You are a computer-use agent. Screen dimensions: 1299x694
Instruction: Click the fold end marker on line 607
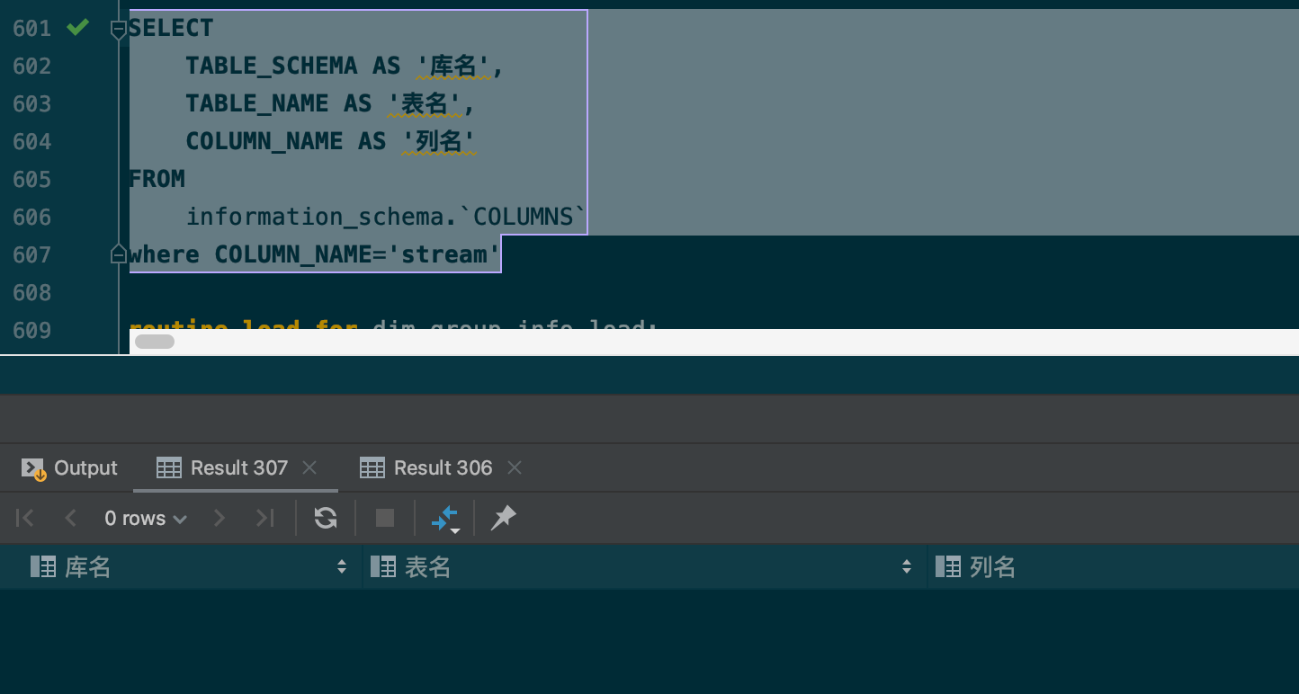[119, 254]
